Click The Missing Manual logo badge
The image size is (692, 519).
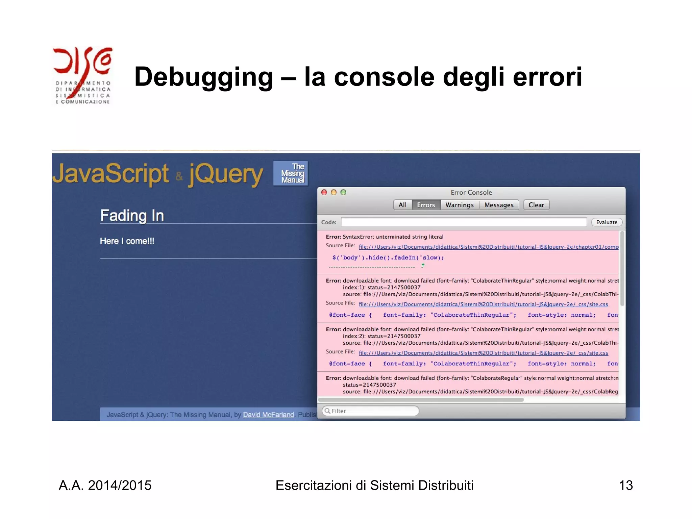coord(291,173)
